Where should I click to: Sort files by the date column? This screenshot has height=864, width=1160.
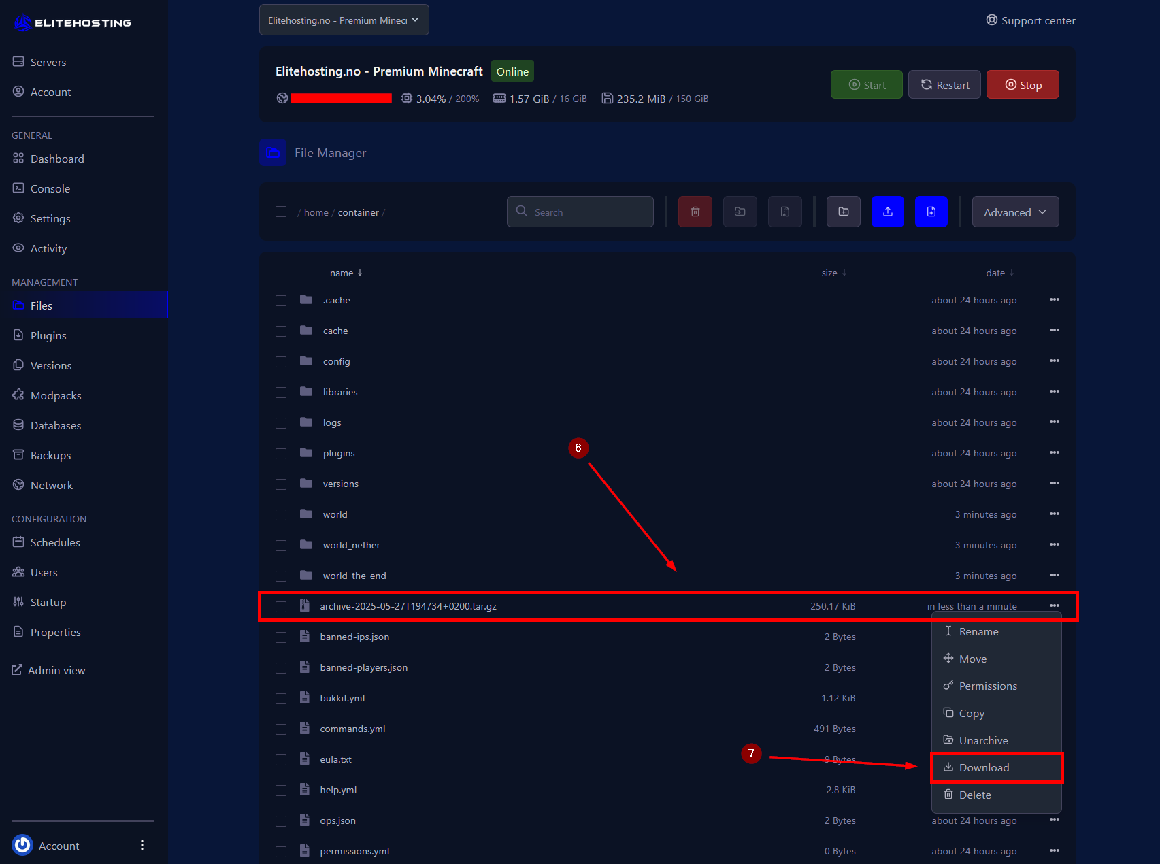coord(1000,273)
